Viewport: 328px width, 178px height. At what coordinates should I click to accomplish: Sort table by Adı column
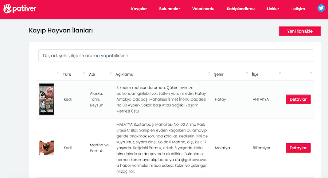point(92,74)
